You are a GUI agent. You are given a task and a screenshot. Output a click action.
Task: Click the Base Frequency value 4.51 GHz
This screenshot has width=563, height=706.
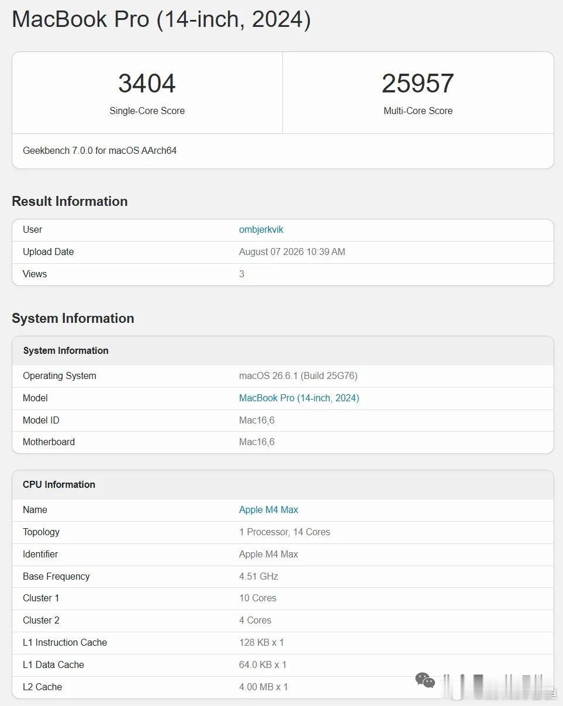pyautogui.click(x=258, y=576)
